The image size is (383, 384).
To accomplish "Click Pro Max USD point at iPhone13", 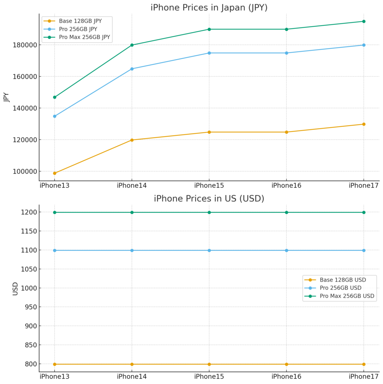I will click(55, 212).
